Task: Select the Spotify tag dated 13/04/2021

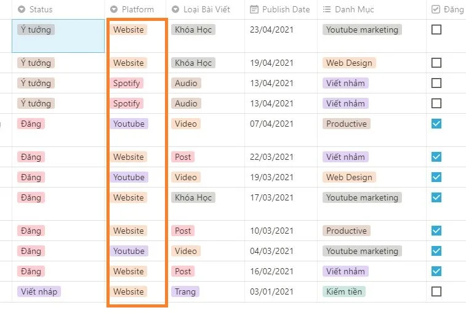Action: tap(127, 83)
